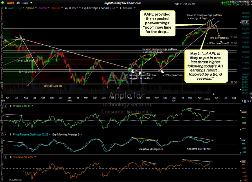Select percent scale % button
The height and width of the screenshot is (182, 252).
point(248,101)
